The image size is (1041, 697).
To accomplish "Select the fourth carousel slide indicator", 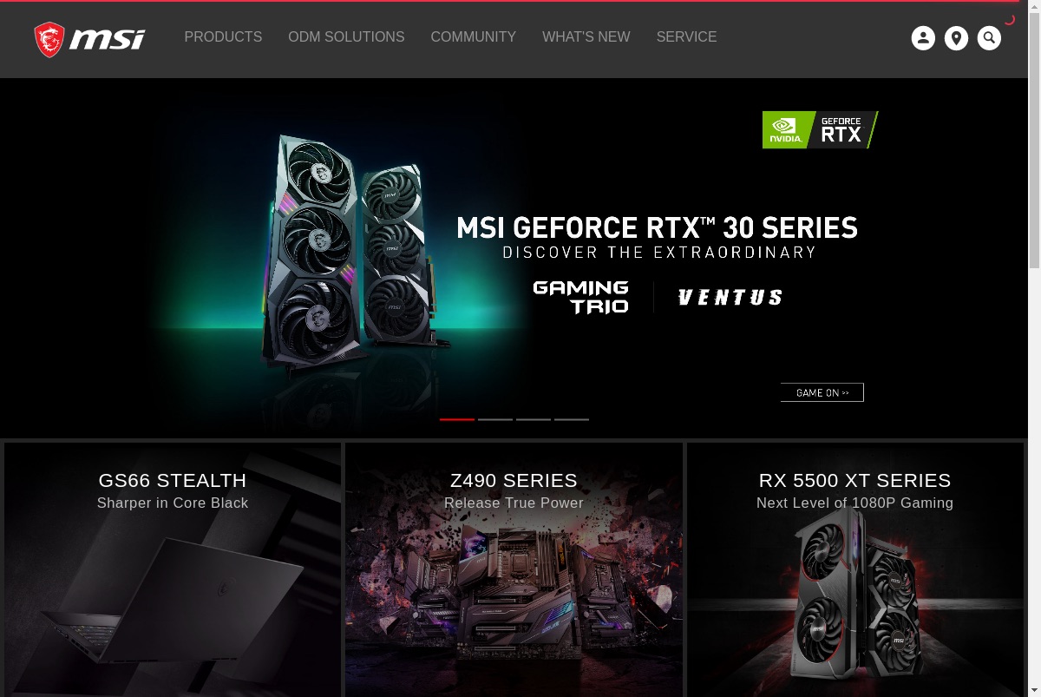I will pos(572,419).
